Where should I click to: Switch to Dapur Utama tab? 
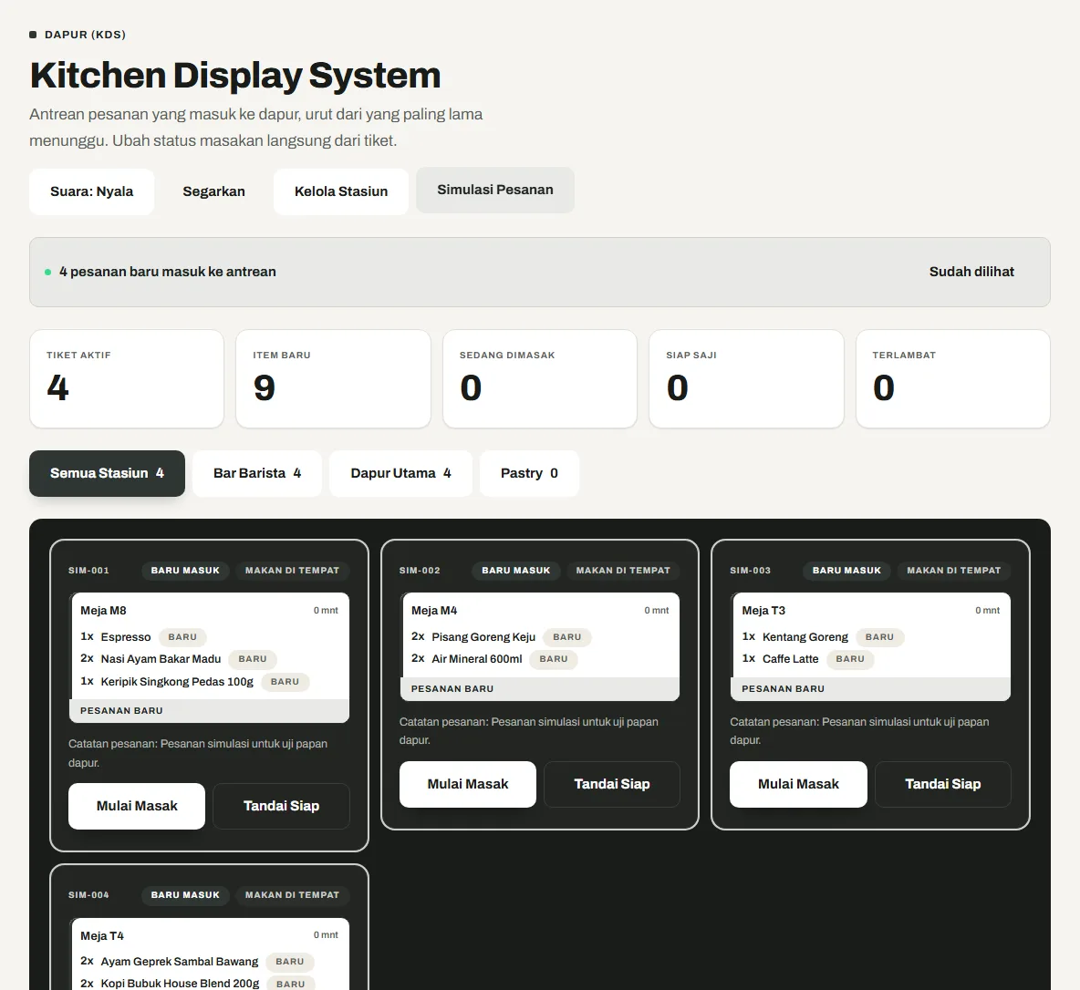[400, 473]
